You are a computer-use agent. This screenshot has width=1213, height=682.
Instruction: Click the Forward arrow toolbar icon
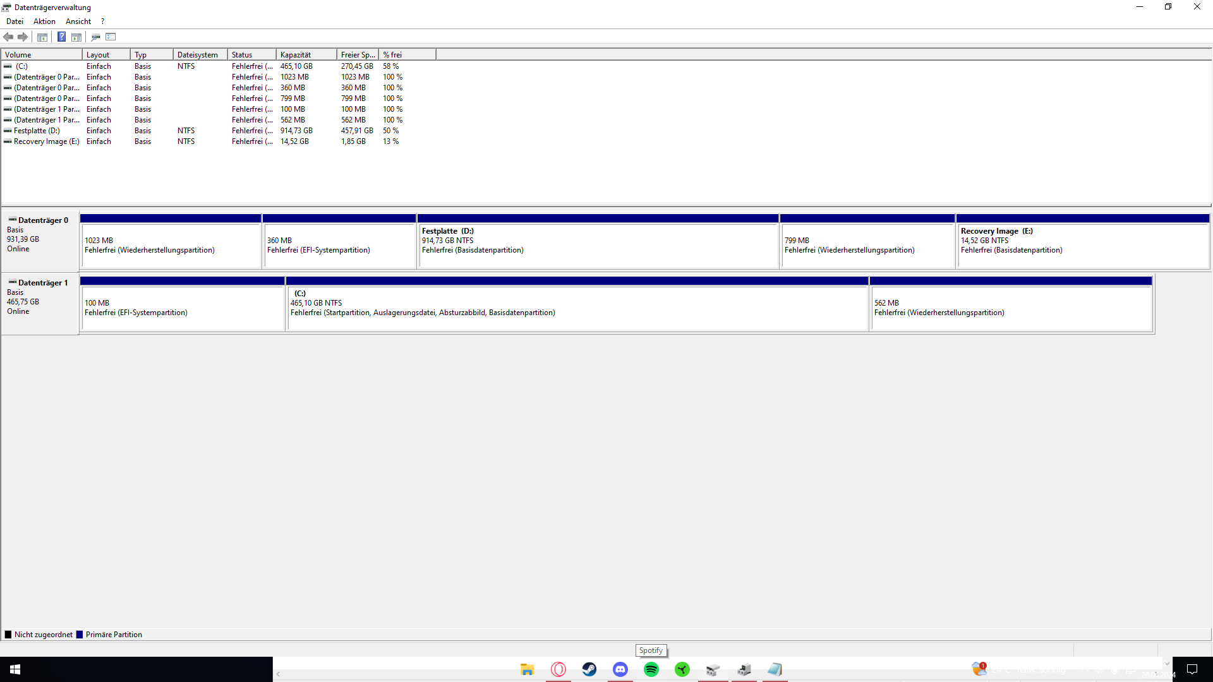(x=23, y=37)
